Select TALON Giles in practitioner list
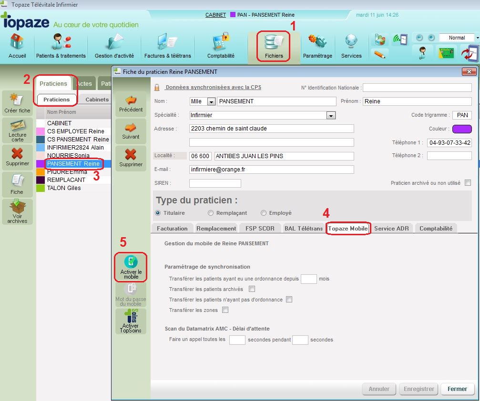Viewport: 480px width, 401px height. (73, 188)
